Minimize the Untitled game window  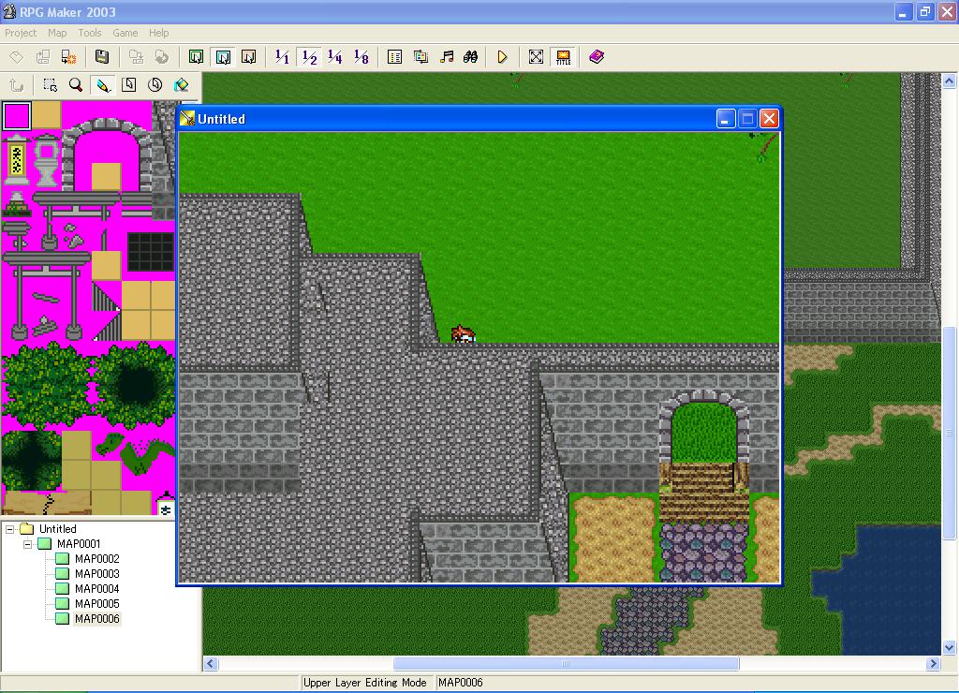coord(726,119)
